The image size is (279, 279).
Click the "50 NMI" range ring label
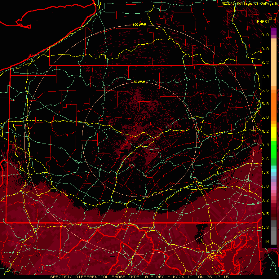tap(139, 82)
